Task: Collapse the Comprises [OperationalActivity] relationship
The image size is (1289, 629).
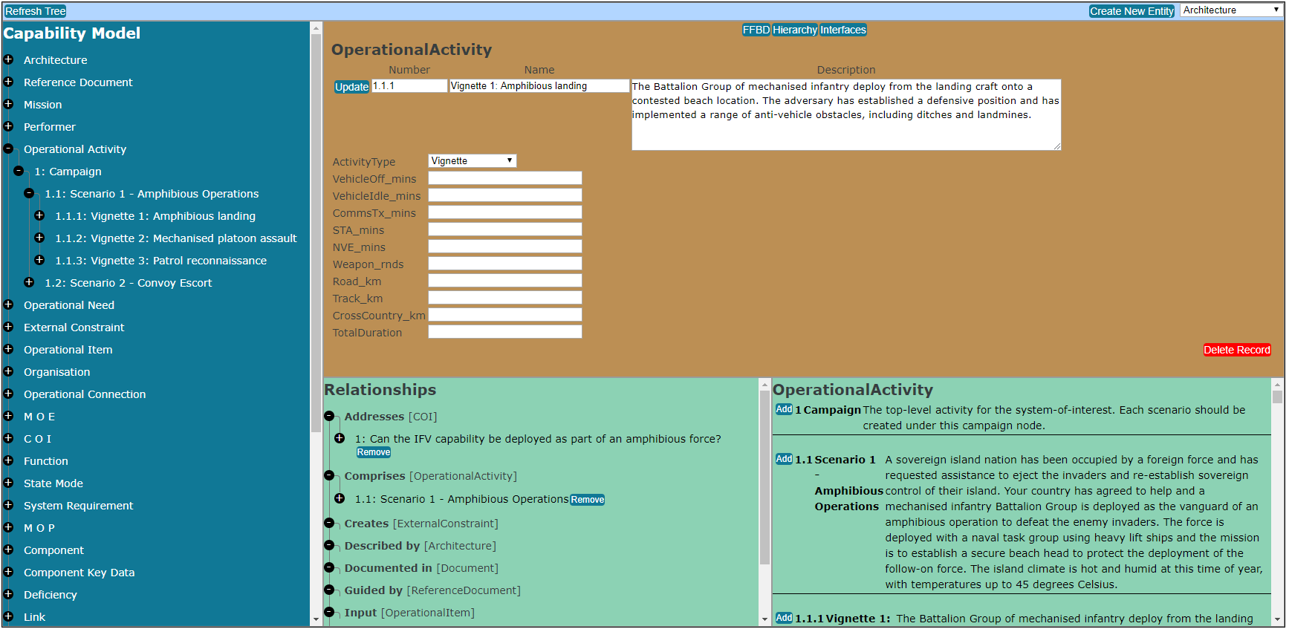Action: tap(329, 475)
